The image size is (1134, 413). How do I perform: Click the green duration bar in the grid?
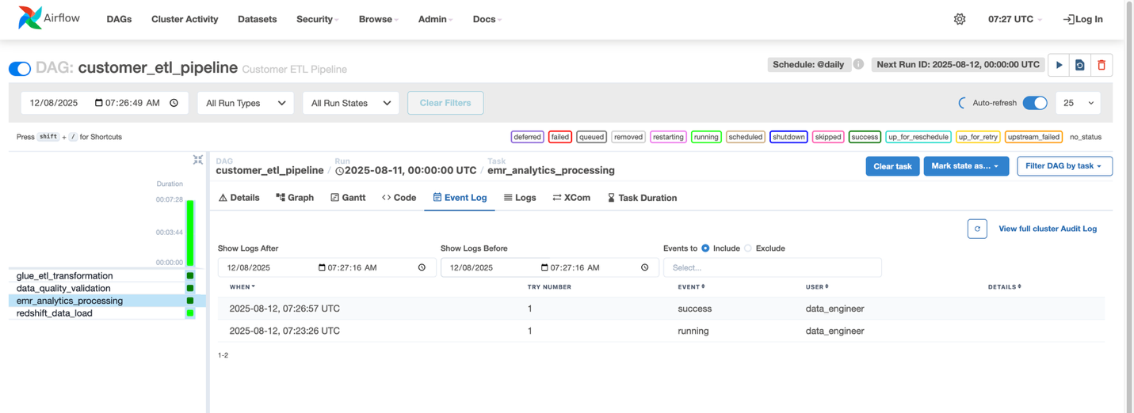pyautogui.click(x=190, y=233)
